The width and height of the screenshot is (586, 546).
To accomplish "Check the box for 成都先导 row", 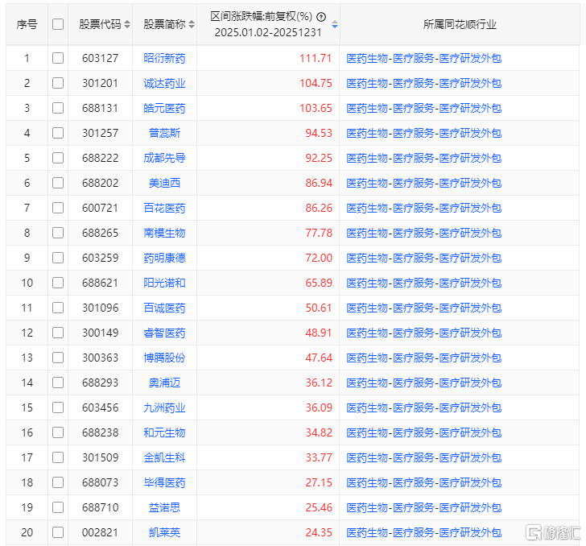I will pos(58,158).
